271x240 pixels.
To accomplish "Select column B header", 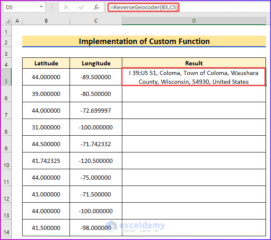I will click(46, 21).
